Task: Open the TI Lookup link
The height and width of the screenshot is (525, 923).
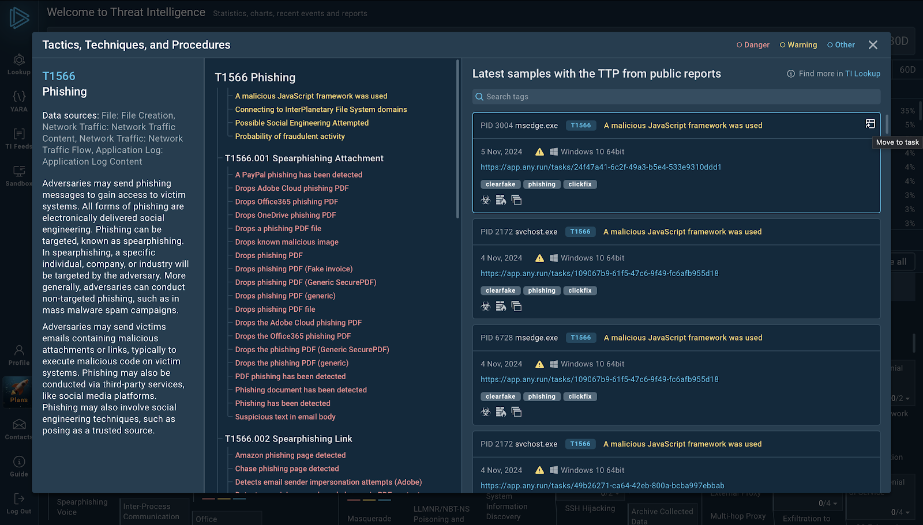Action: click(x=862, y=74)
